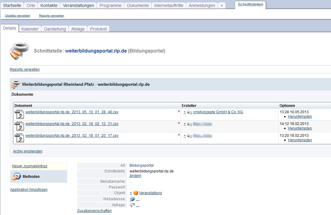
Task: Click the orange Veranstaltung cube icon
Action: 136,193
